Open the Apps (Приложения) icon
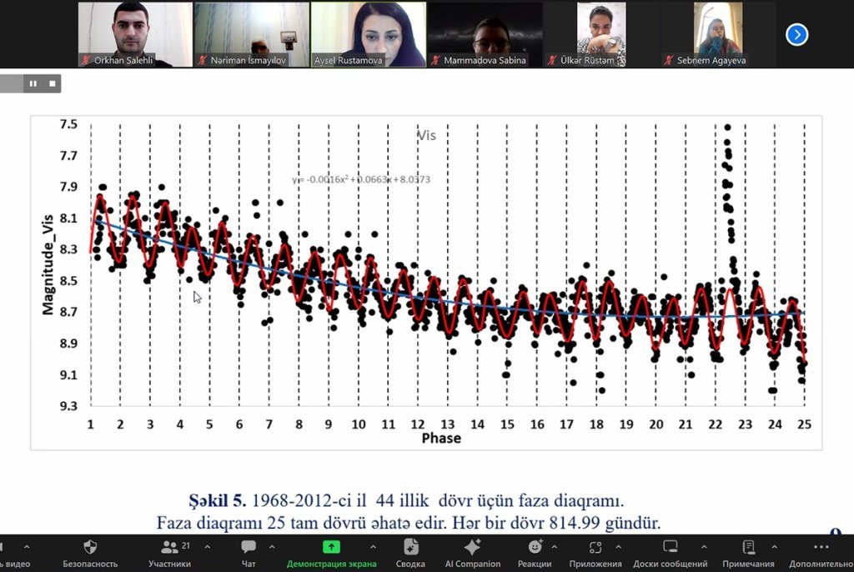 (595, 547)
